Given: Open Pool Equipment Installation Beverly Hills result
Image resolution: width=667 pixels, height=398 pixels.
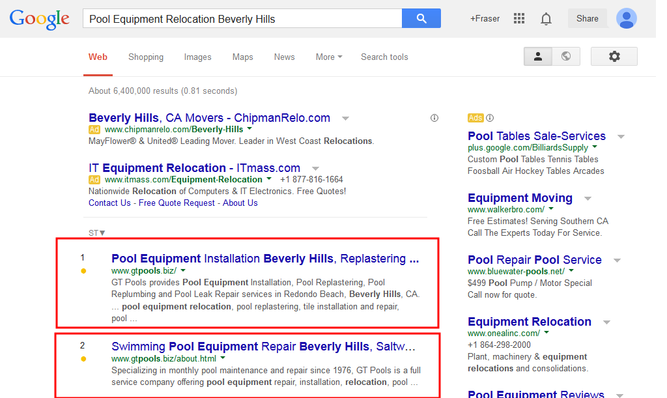Looking at the screenshot, I should coord(265,259).
